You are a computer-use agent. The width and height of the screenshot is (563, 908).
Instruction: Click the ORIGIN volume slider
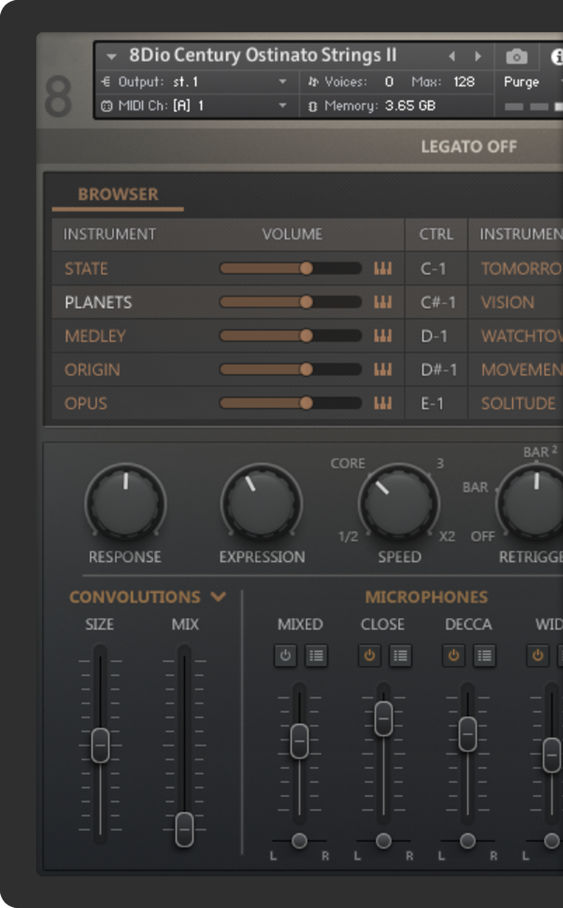pos(291,370)
